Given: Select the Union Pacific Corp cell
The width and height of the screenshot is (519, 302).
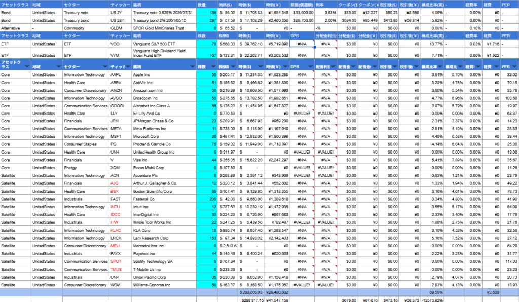Looking at the screenshot, I should click(164, 277).
